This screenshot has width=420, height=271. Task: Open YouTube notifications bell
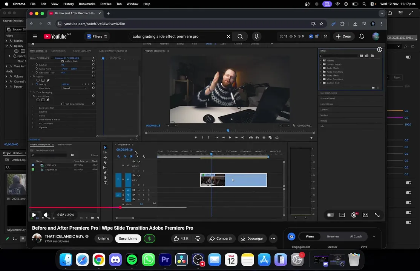pos(362,37)
